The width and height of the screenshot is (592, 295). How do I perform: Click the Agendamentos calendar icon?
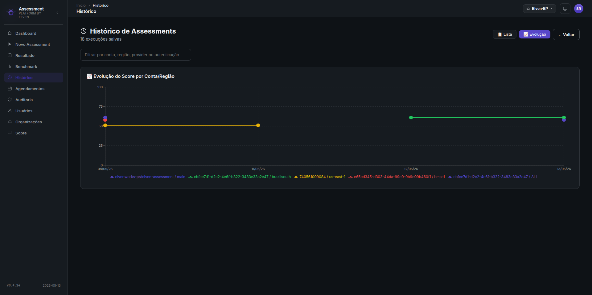10,89
